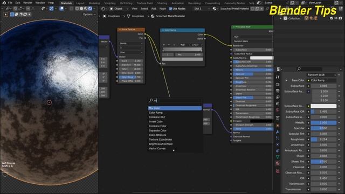Screen dimensions: 345x194
Task: Open the Material properties tab
Action: tap(278, 163)
